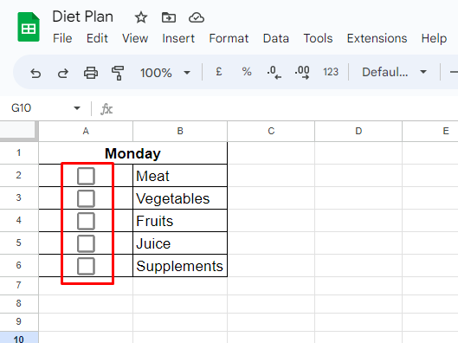
Task: Apply pound currency format
Action: point(219,72)
